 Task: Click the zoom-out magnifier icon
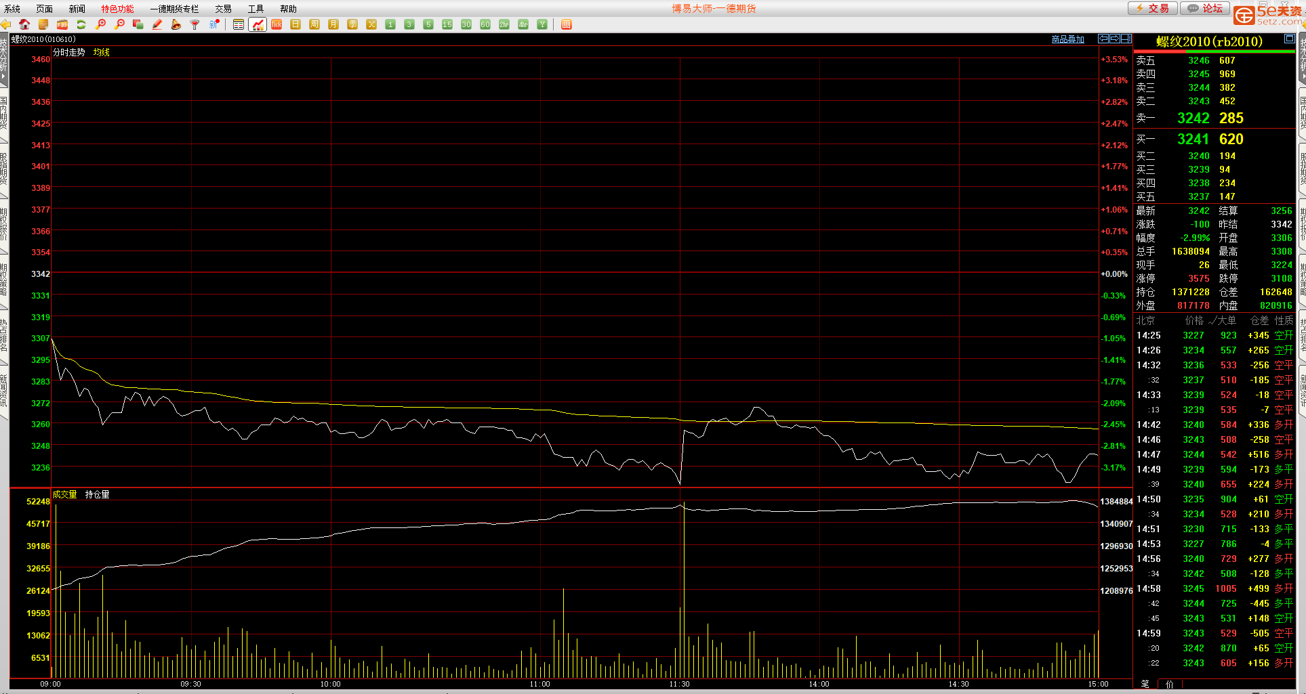[x=119, y=24]
